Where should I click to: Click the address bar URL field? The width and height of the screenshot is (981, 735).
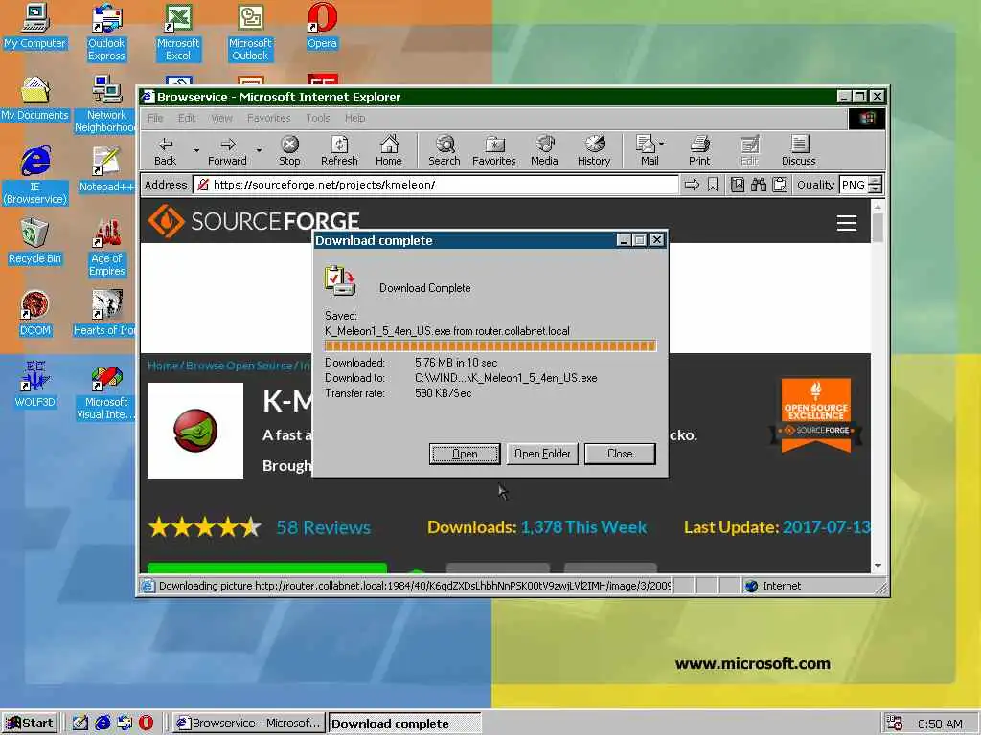tap(436, 185)
